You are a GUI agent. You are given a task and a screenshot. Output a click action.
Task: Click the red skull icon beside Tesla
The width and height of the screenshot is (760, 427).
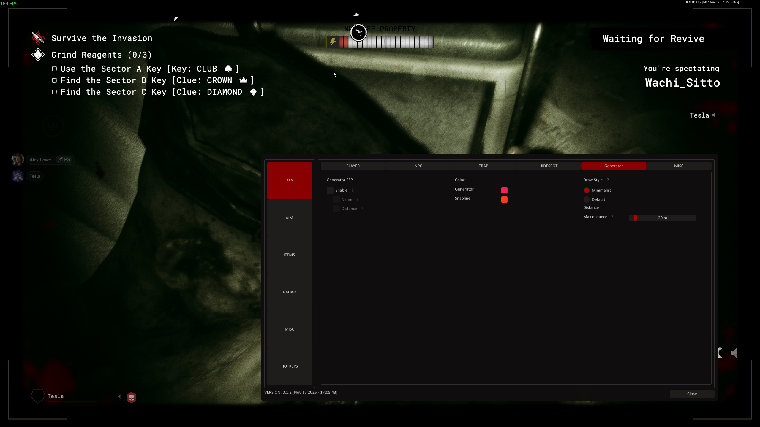point(131,397)
